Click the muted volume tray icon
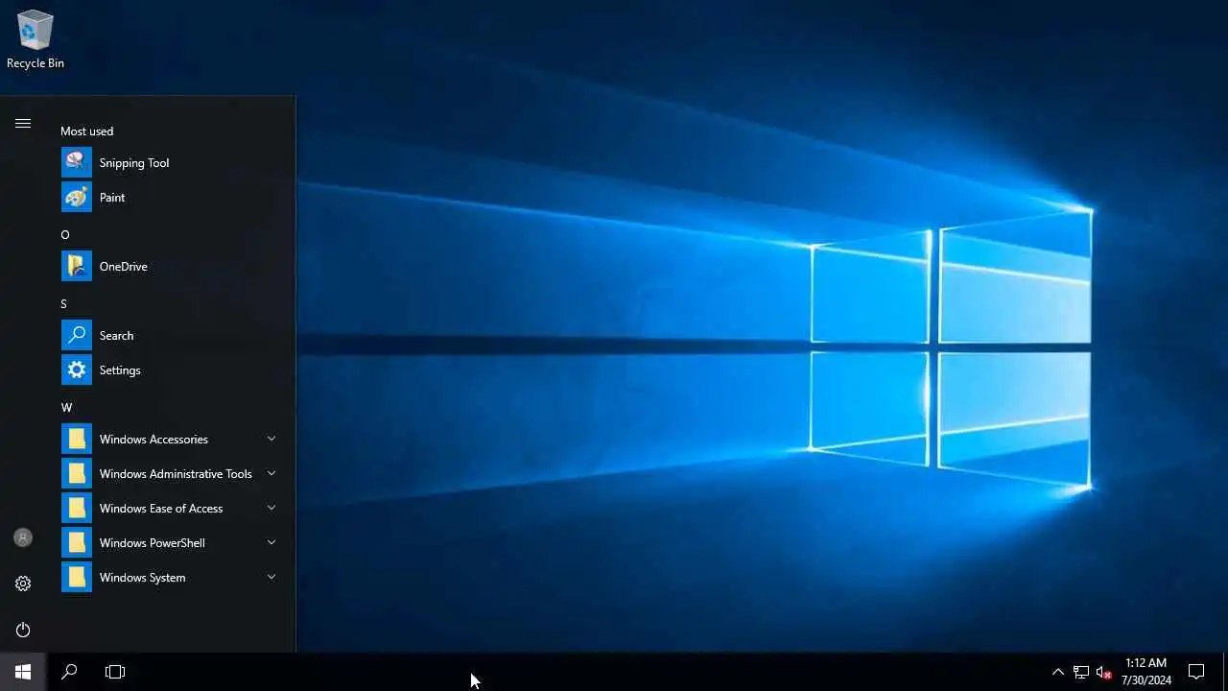Viewport: 1228px width, 691px height. (x=1104, y=672)
